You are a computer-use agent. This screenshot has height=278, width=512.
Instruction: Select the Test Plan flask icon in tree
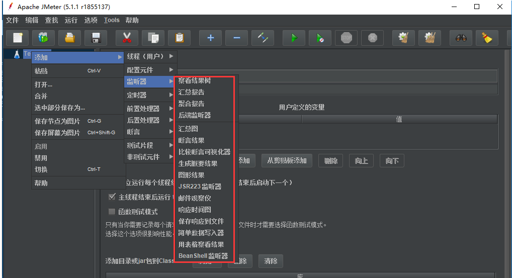point(17,54)
